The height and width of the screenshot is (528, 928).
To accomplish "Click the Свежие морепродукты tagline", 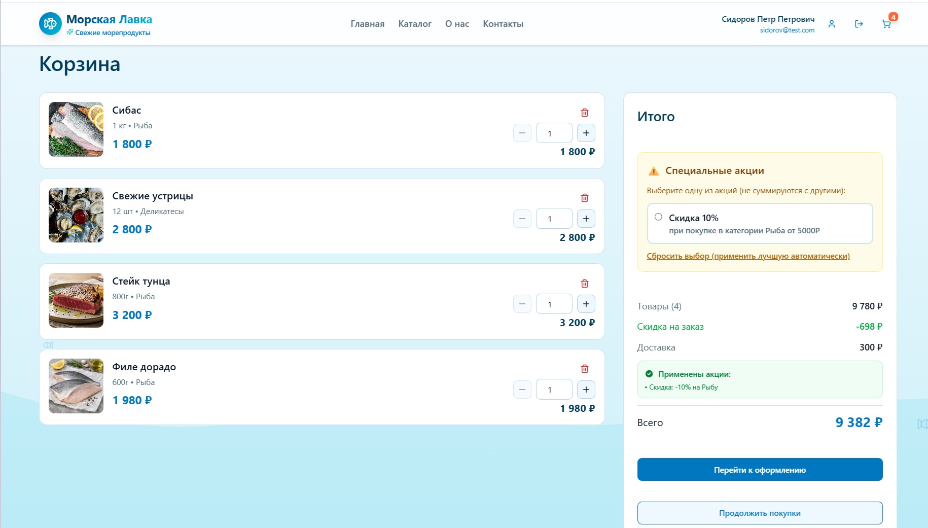I will [113, 33].
